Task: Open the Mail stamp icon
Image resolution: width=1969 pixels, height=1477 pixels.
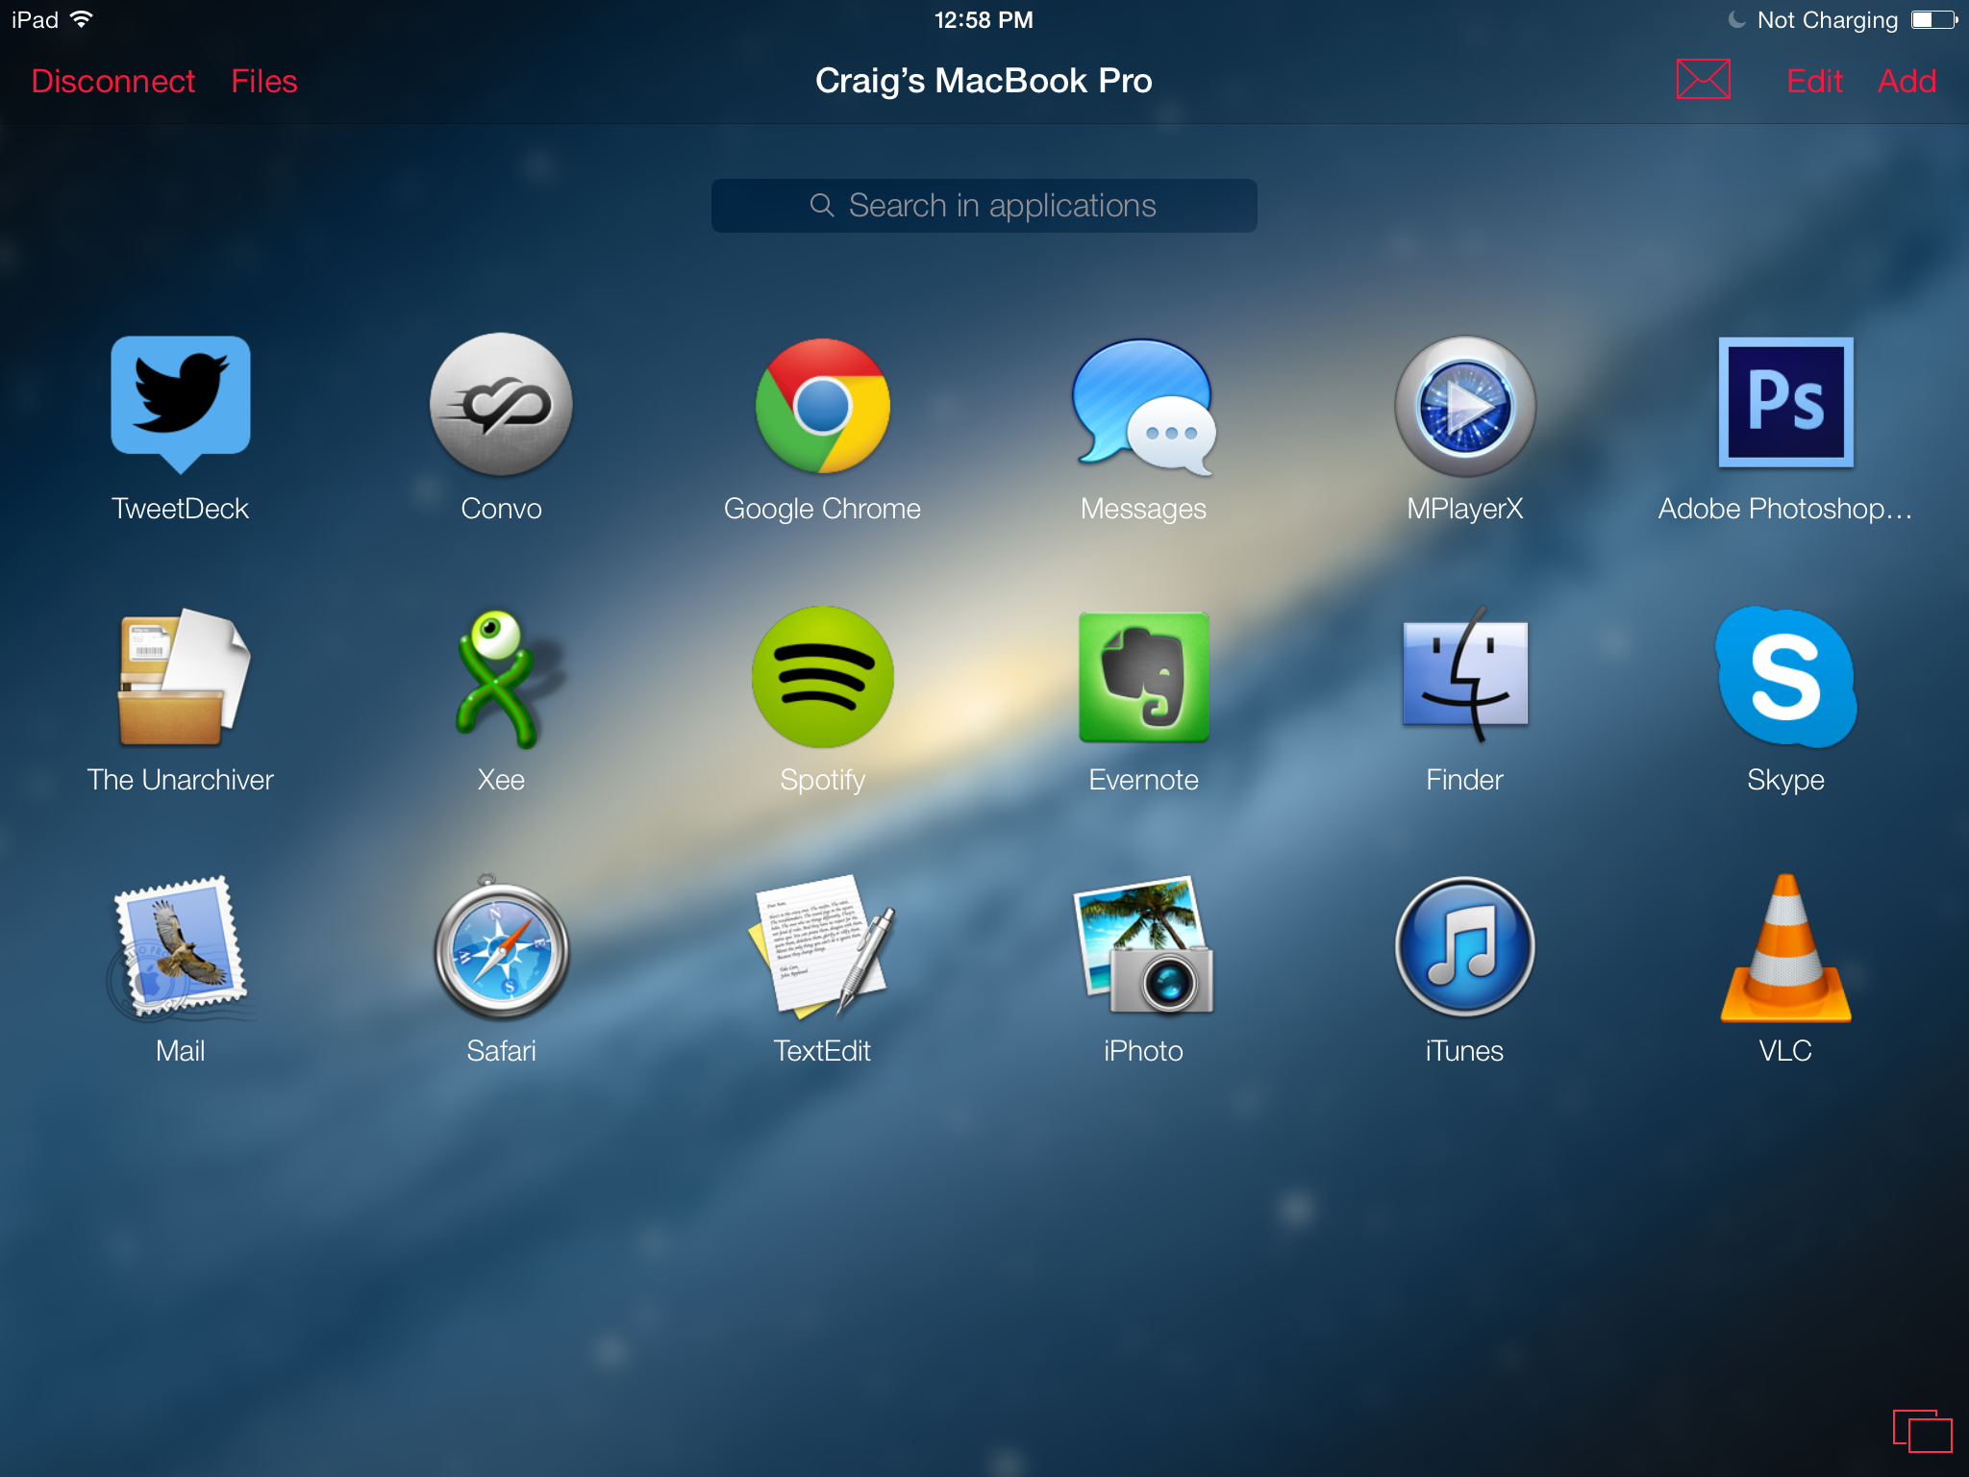Action: pyautogui.click(x=181, y=948)
